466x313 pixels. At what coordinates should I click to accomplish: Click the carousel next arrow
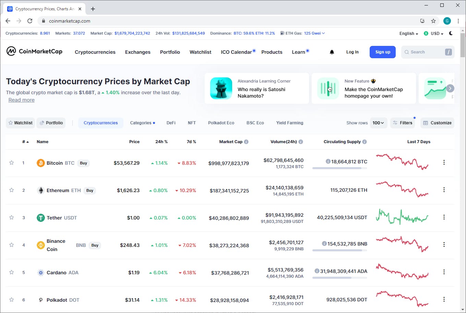point(450,88)
